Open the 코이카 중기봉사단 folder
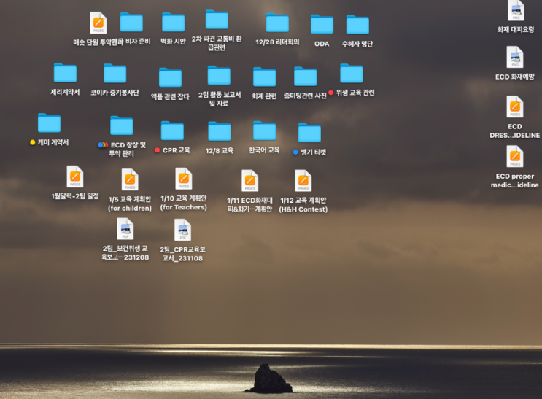Image resolution: width=542 pixels, height=399 pixels. pos(115,73)
